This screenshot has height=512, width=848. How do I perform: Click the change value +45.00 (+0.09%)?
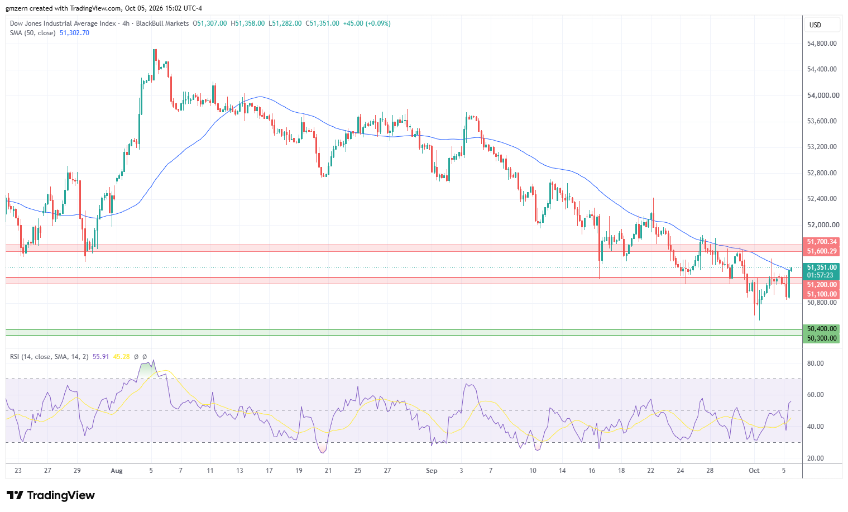[367, 23]
